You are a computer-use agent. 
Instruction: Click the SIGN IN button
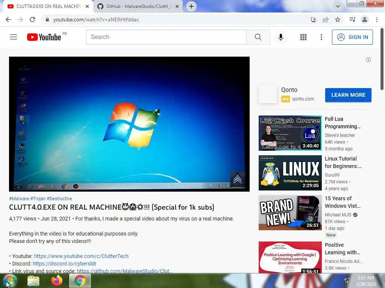[352, 37]
